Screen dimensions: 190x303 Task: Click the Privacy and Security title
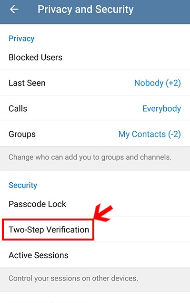(85, 9)
